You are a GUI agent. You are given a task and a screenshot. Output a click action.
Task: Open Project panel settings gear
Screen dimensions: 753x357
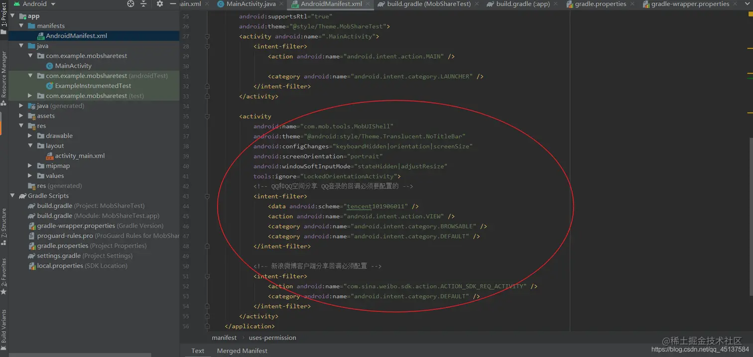coord(160,4)
